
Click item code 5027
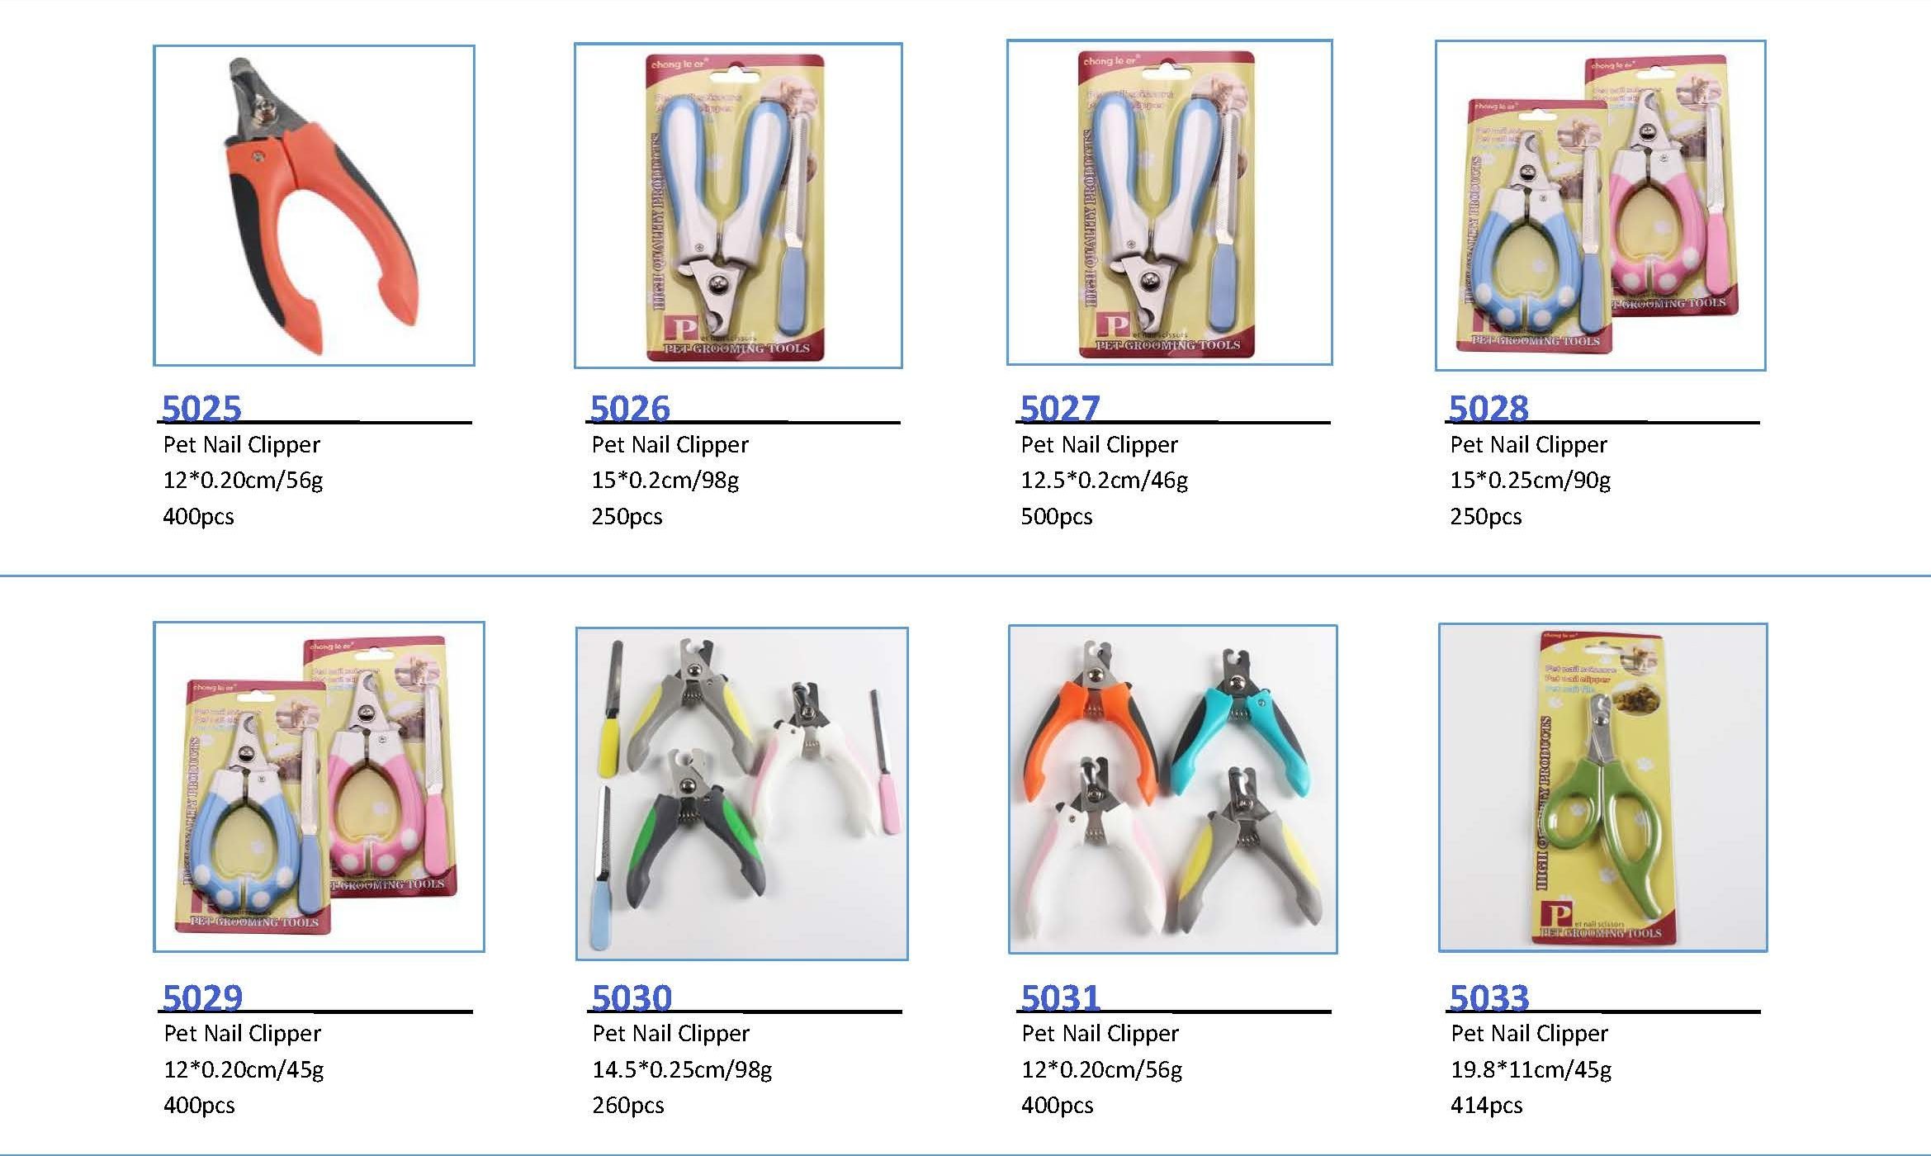point(1060,409)
